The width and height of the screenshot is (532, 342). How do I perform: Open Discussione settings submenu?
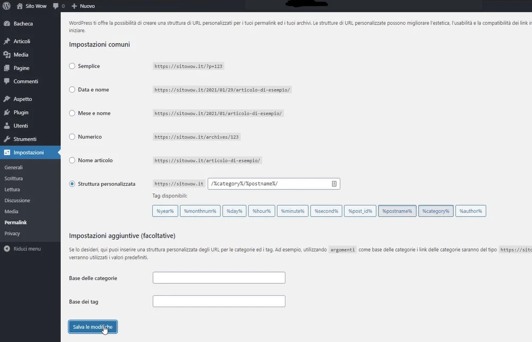point(17,201)
